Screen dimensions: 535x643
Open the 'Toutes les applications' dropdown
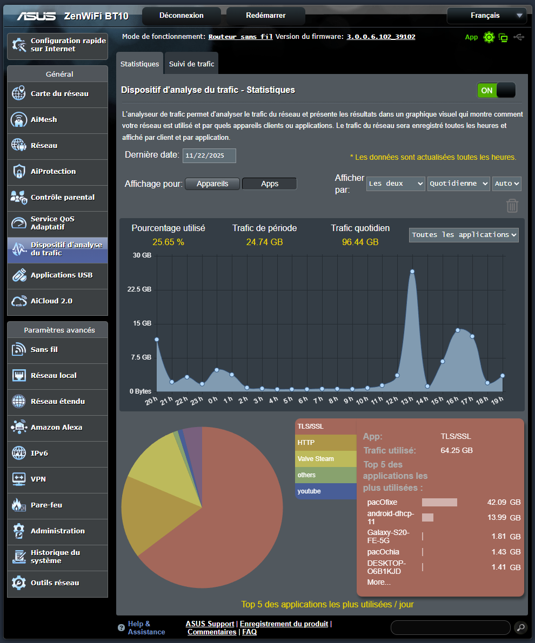(x=463, y=235)
